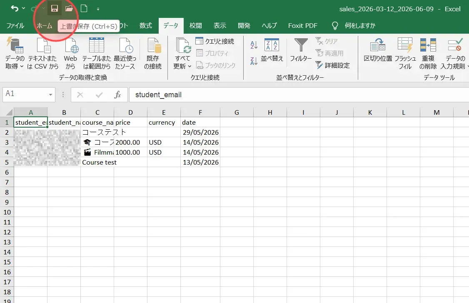Select column F header

200,112
